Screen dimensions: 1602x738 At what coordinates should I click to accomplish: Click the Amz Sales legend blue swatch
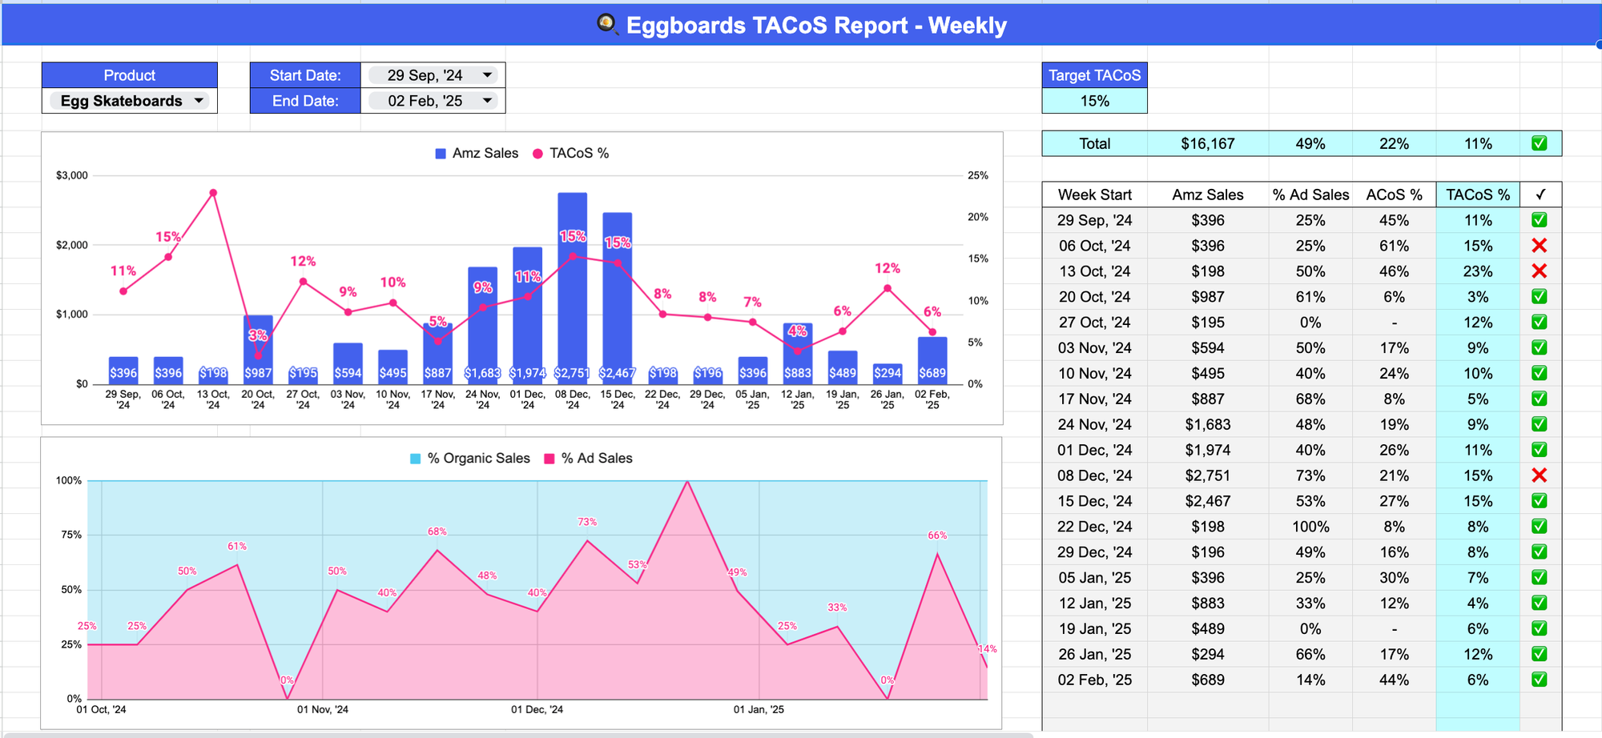coord(441,154)
